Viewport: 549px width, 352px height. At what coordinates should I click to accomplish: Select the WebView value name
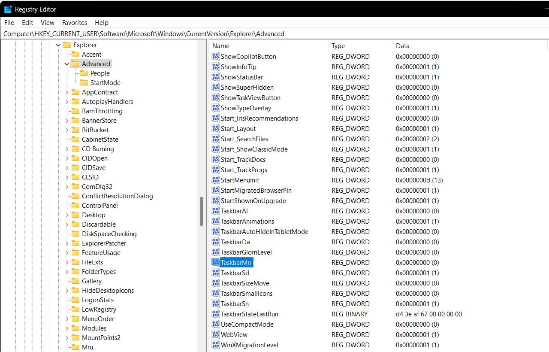pos(234,334)
